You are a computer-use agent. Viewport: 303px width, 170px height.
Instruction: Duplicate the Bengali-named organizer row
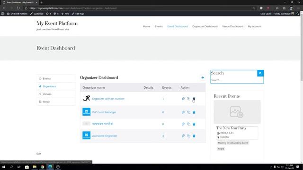point(188,124)
